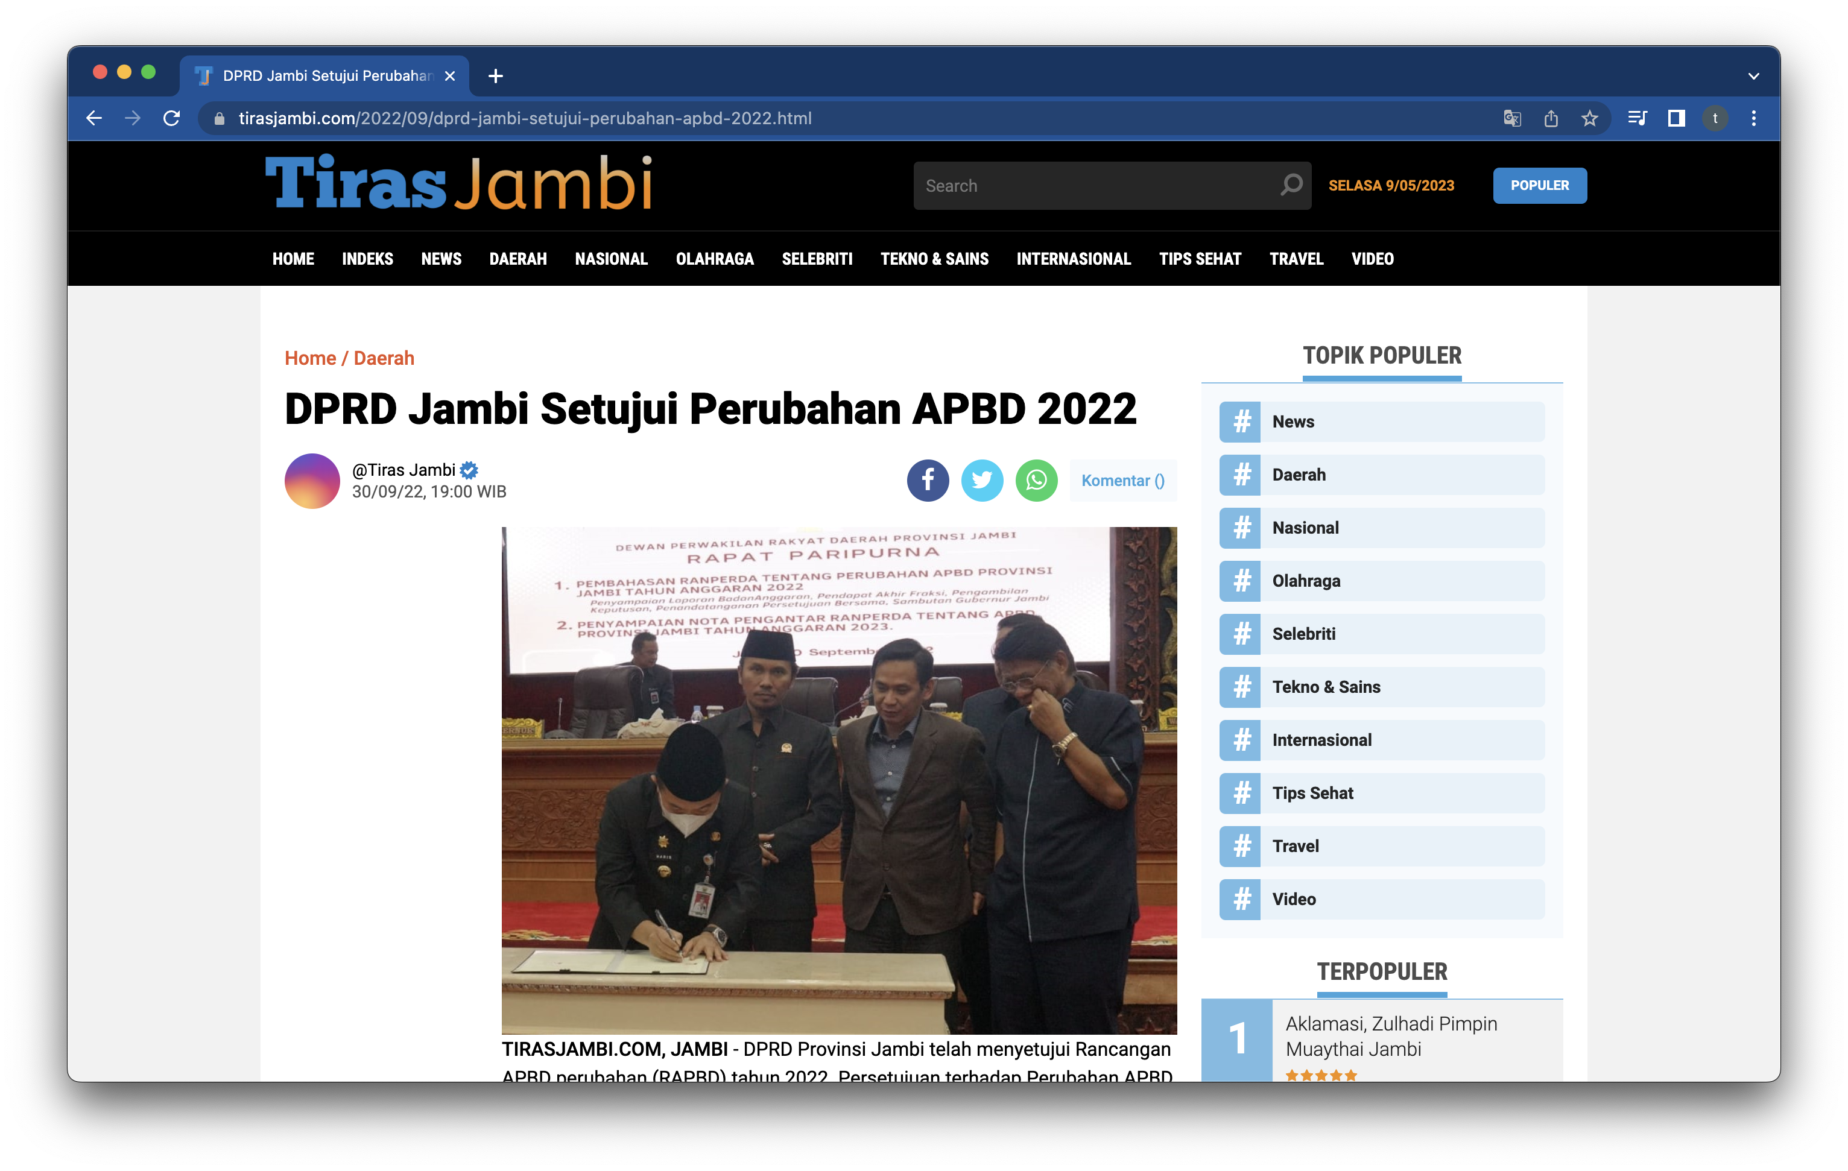Open the article photo of signing ceremony
1848x1171 pixels.
(839, 780)
